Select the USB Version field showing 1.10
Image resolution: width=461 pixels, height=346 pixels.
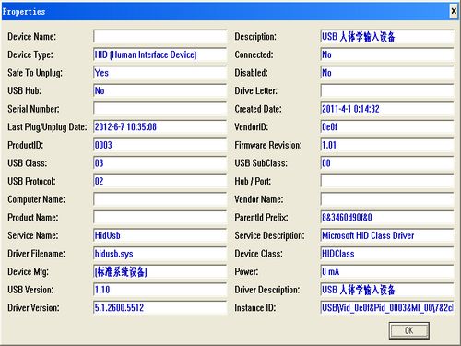point(160,290)
